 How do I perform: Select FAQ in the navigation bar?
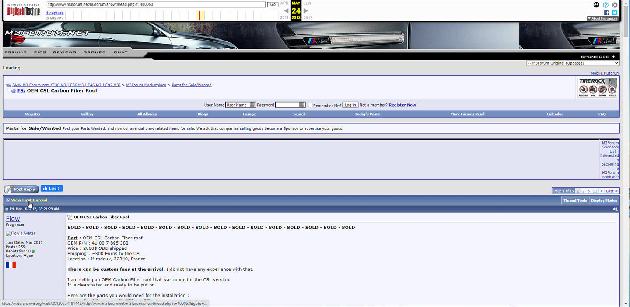tap(602, 114)
